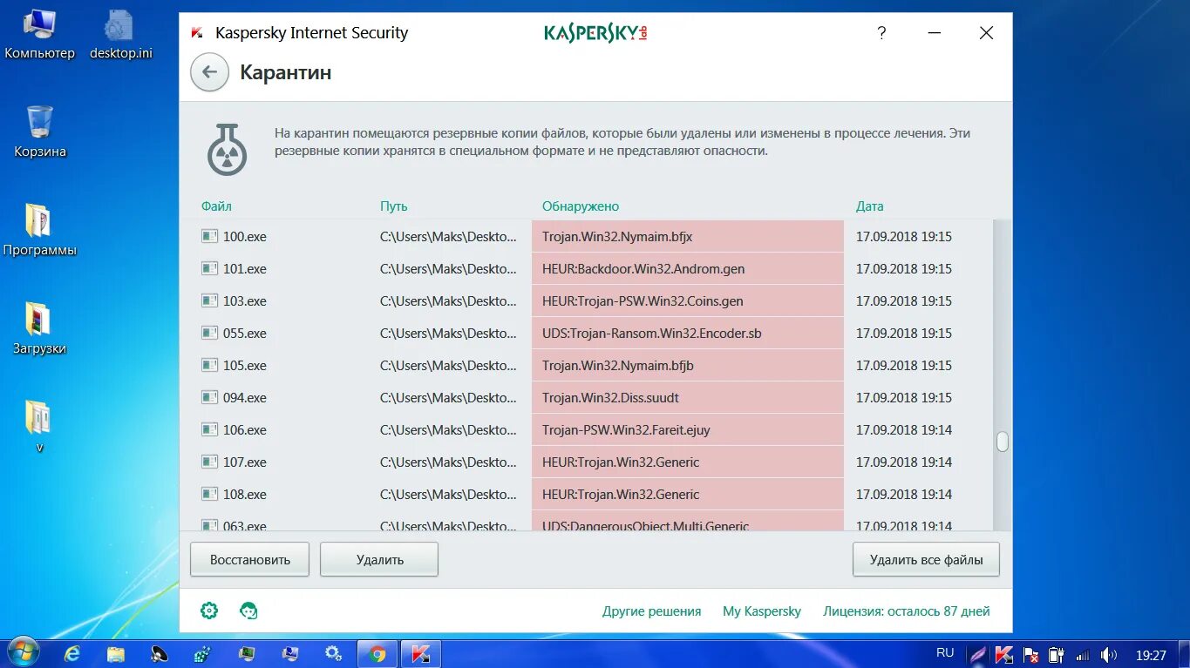1190x668 pixels.
Task: Sort quarantine list by Путь column
Action: coord(394,206)
